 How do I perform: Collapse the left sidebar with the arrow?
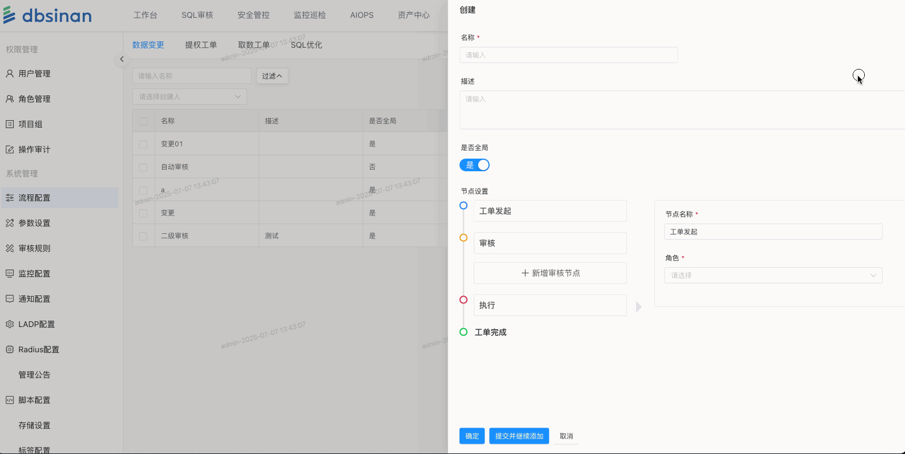pyautogui.click(x=122, y=59)
